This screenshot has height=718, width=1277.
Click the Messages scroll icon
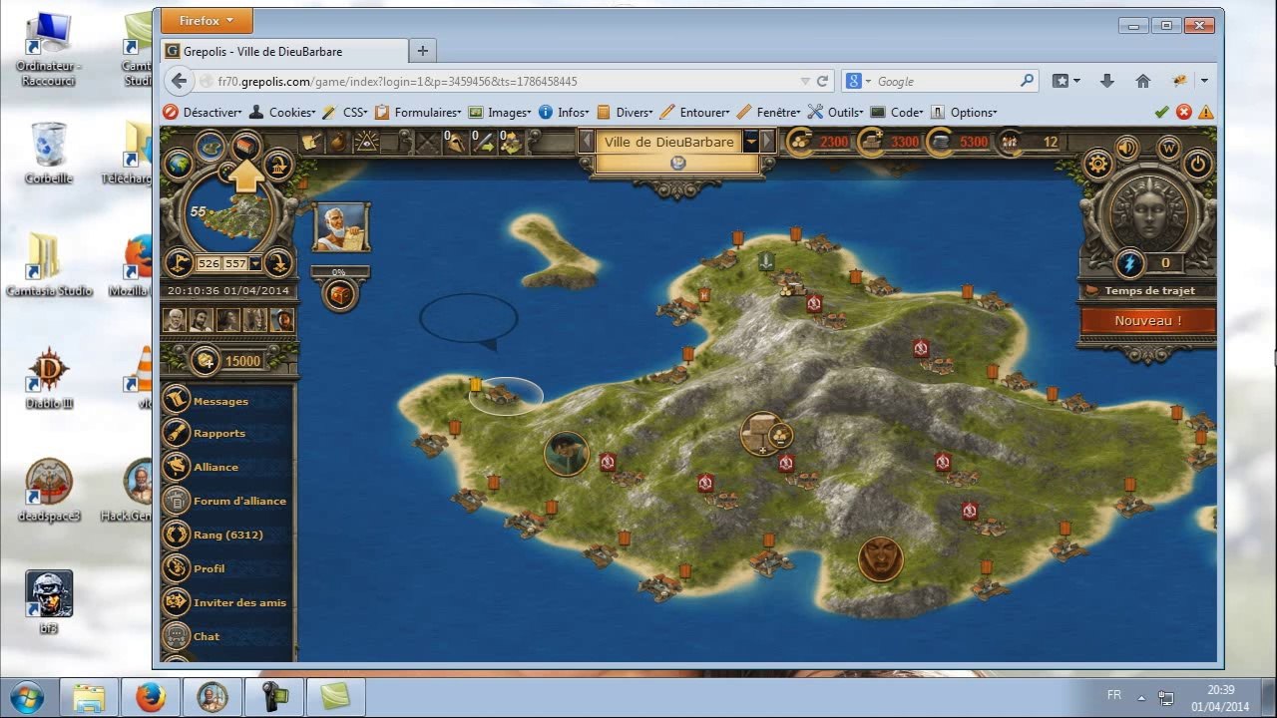pos(177,399)
